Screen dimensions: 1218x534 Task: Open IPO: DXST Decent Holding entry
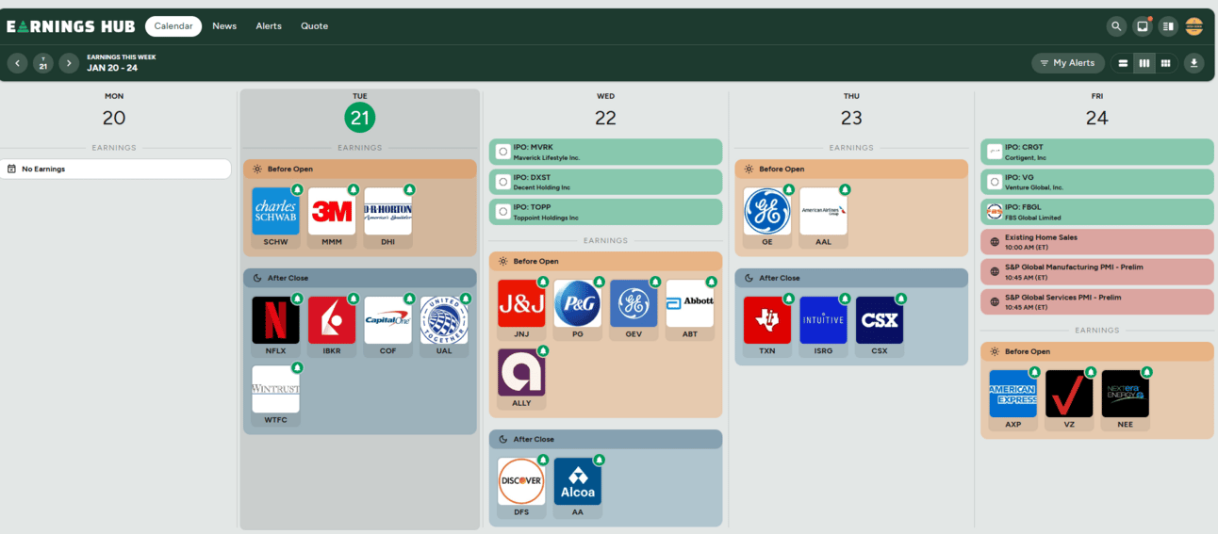coord(605,182)
